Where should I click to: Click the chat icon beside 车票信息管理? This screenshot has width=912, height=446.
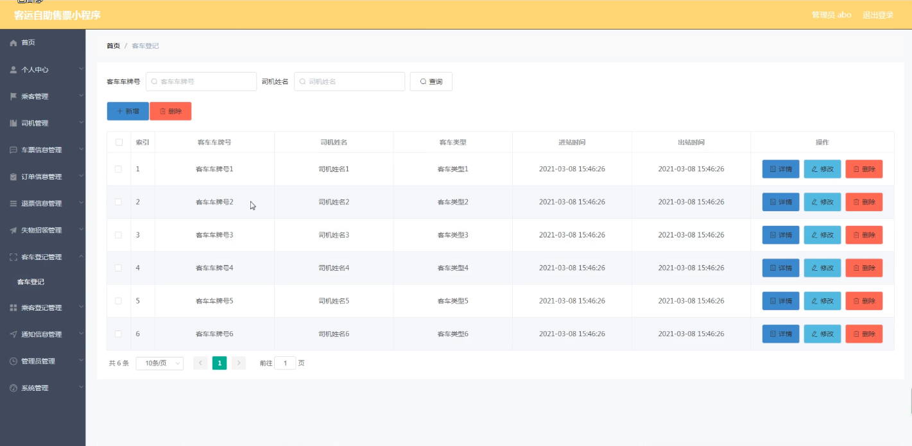click(13, 150)
